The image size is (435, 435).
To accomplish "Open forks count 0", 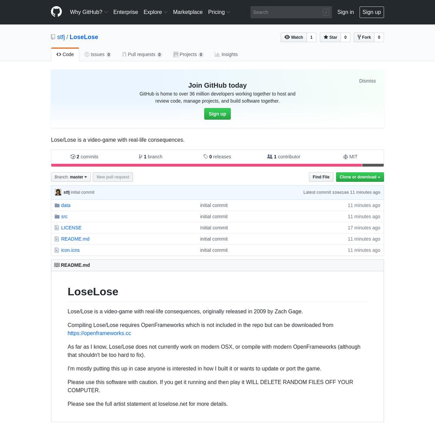I will tap(379, 37).
